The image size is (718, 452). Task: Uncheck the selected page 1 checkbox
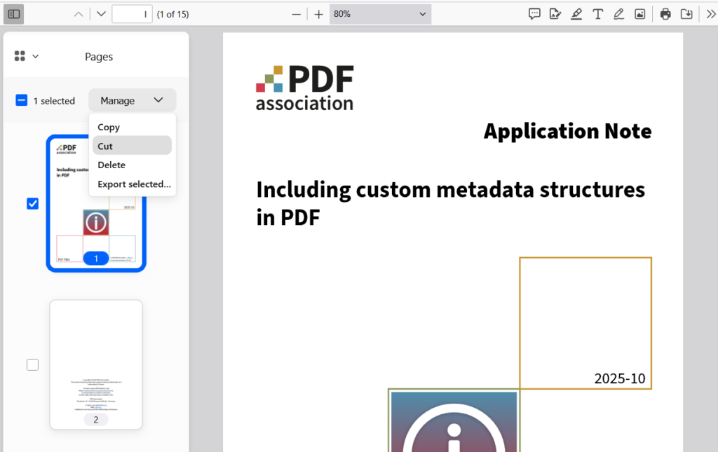[32, 203]
